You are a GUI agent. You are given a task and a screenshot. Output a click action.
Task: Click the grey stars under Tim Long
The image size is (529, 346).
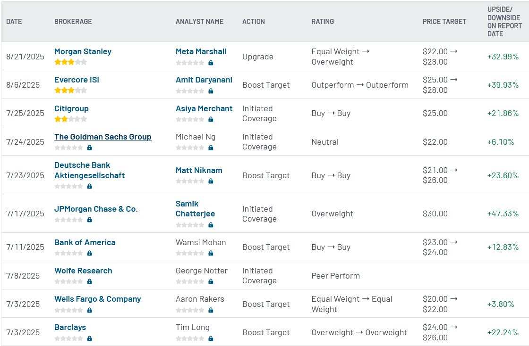pyautogui.click(x=190, y=338)
